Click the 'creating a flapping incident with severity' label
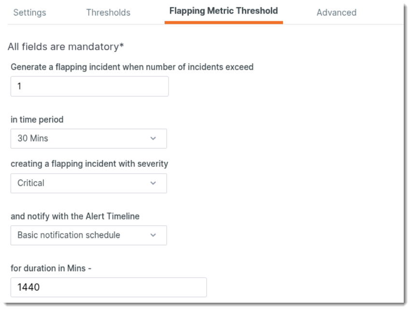 [89, 164]
